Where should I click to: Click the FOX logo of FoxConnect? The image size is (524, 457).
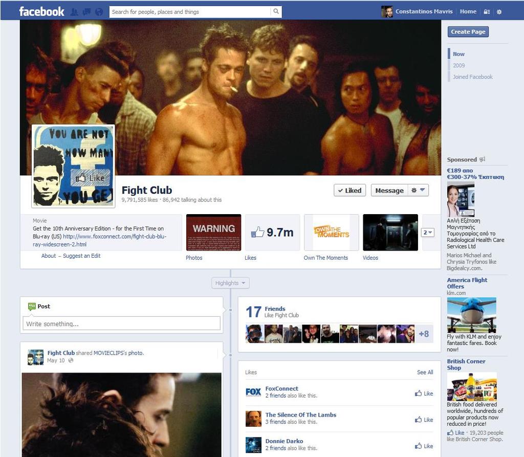(x=253, y=392)
